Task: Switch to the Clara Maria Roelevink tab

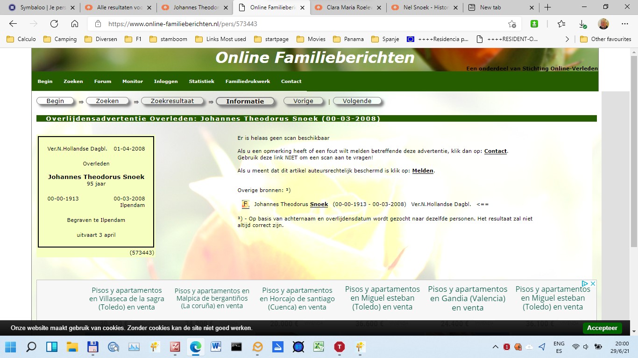Action: (347, 7)
